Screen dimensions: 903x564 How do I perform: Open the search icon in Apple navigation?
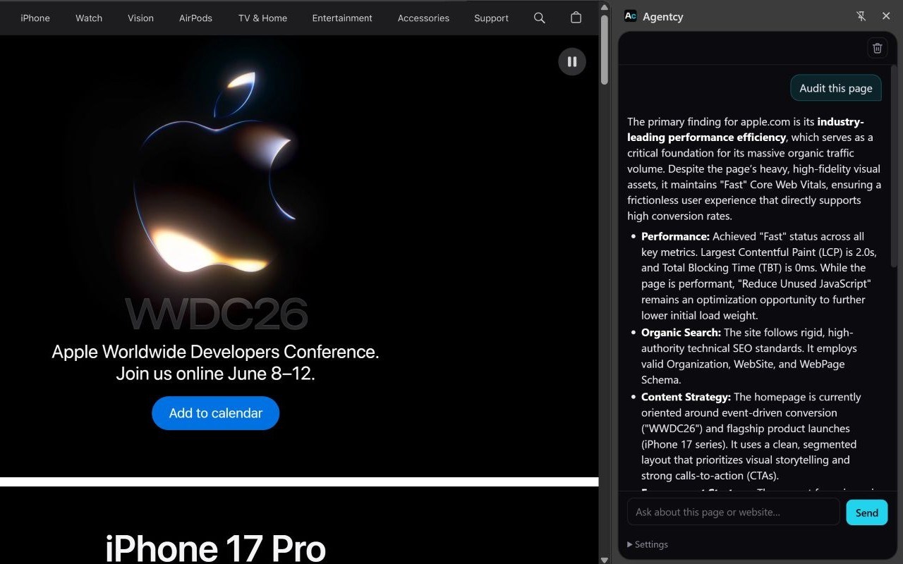[540, 18]
